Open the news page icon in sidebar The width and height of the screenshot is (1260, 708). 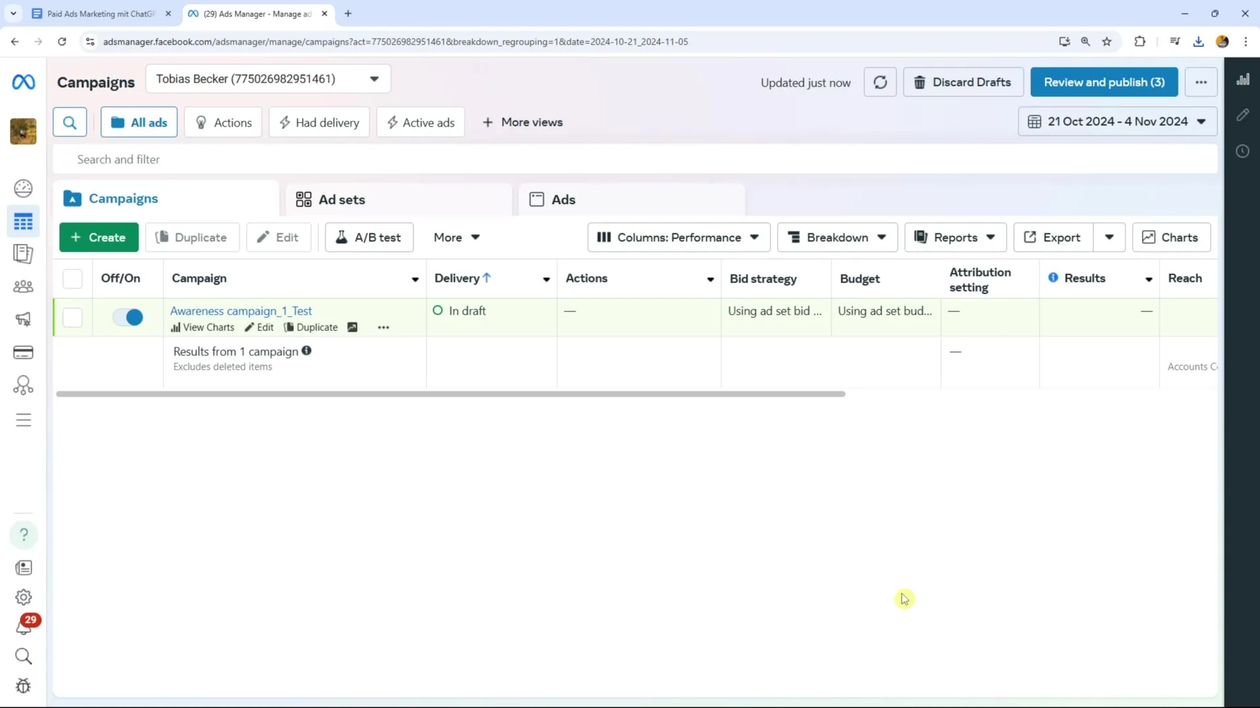tap(24, 568)
